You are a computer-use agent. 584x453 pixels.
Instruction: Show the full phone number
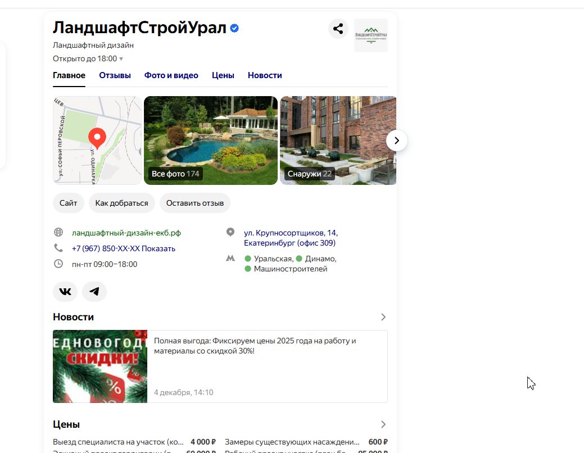pos(158,248)
